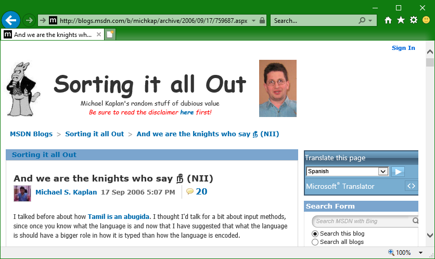
Task: Open the 'Tamil is an abugida' link
Action: pos(119,216)
